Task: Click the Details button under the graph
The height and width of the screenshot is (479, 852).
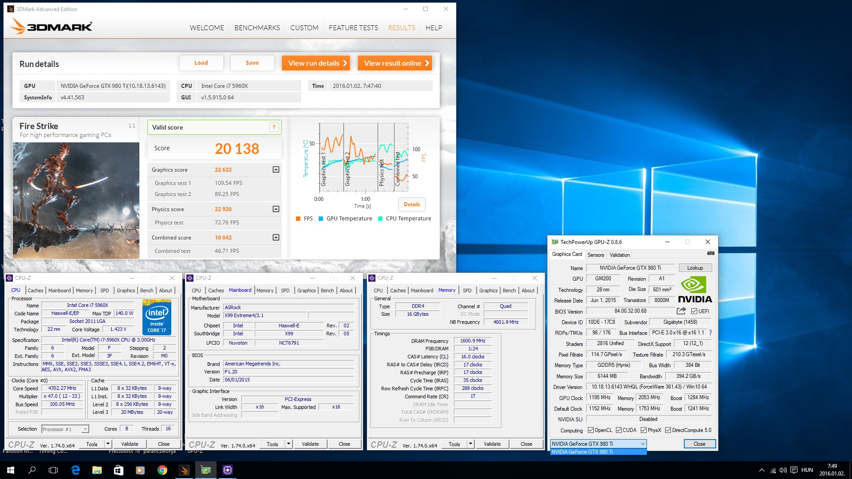Action: 412,204
